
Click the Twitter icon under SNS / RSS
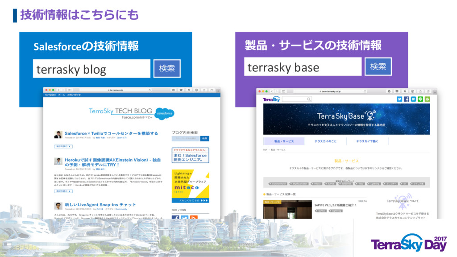pos(184,217)
